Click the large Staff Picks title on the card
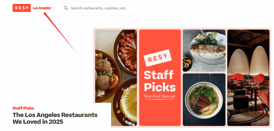This screenshot has height=131, width=274. coord(159,81)
